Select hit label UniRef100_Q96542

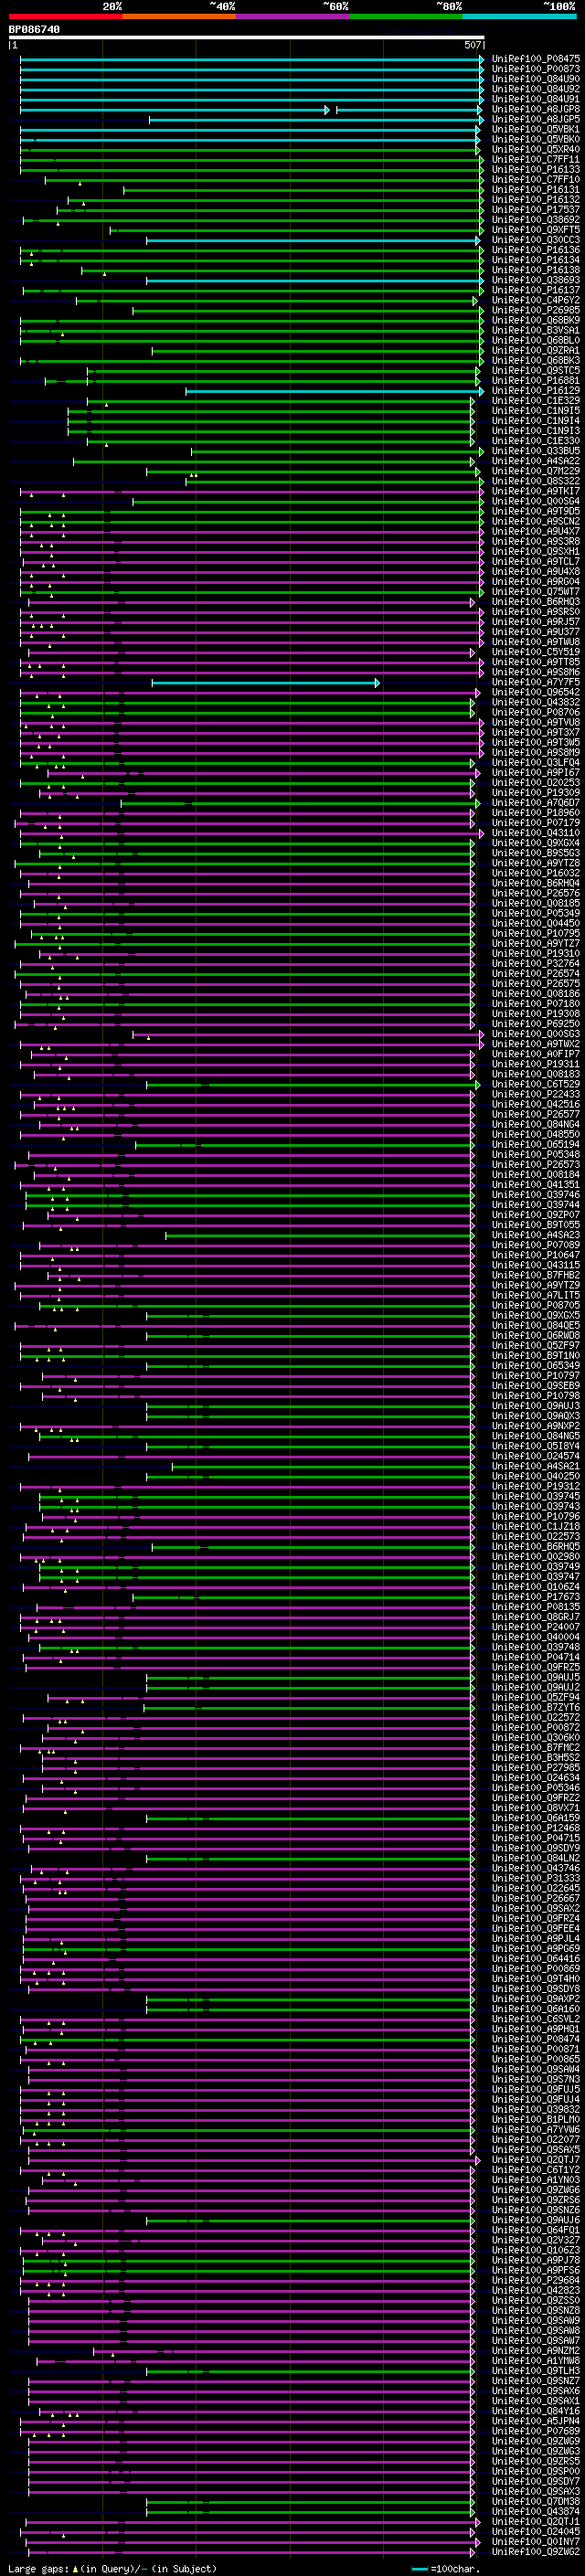pos(536,692)
